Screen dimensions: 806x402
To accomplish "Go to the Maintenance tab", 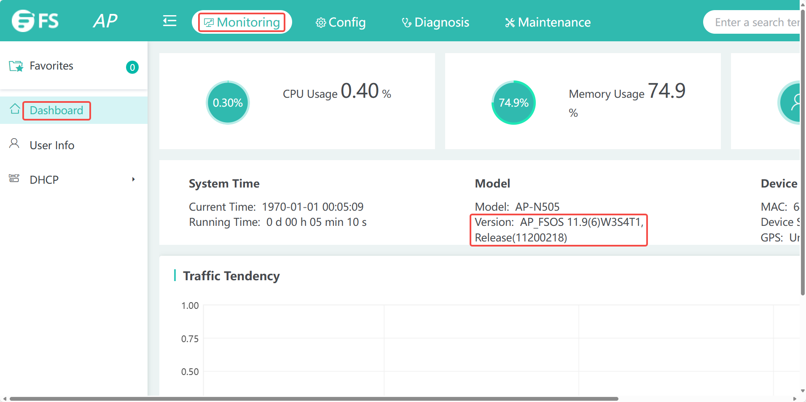I will point(548,22).
